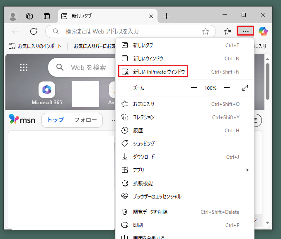Click the msn logo
The width and height of the screenshot is (281, 239).
click(x=22, y=119)
